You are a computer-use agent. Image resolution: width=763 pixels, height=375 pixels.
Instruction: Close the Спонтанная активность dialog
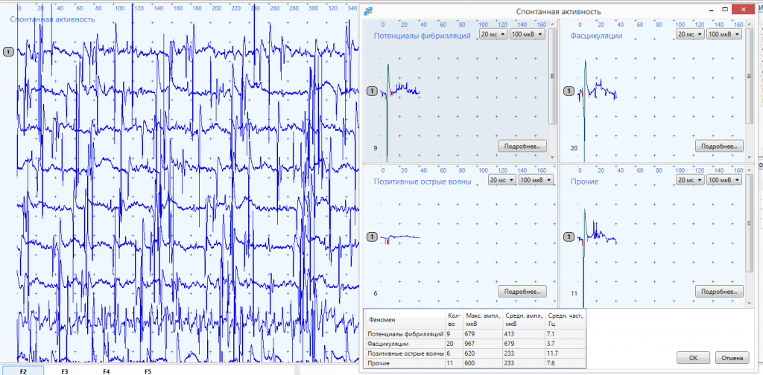click(x=744, y=10)
